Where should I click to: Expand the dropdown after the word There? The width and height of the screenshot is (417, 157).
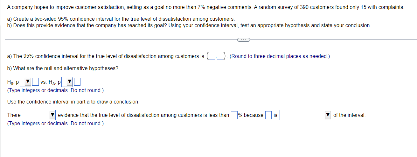(x=39, y=115)
